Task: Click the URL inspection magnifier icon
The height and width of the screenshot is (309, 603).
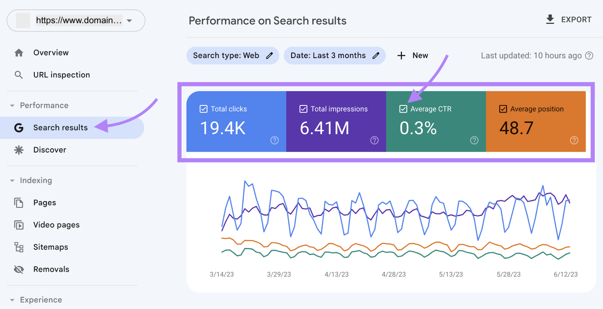Action: pyautogui.click(x=18, y=75)
